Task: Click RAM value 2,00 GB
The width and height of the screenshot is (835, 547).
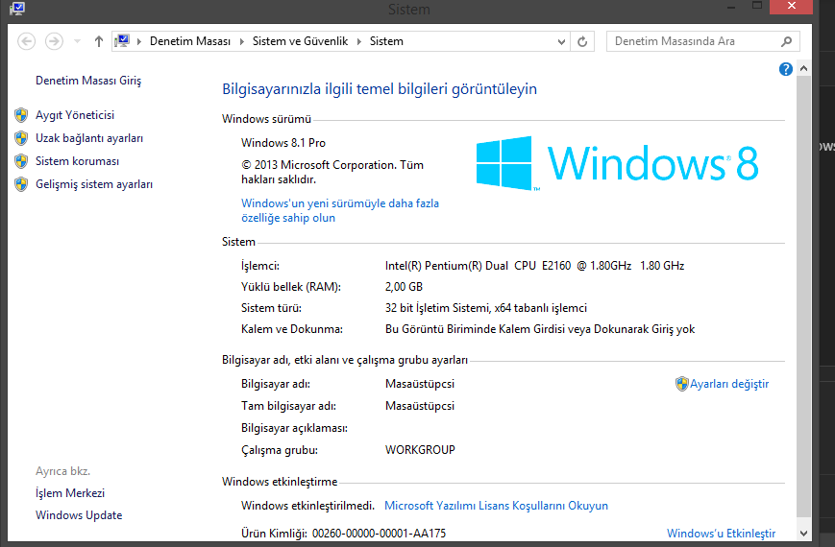Action: click(404, 287)
